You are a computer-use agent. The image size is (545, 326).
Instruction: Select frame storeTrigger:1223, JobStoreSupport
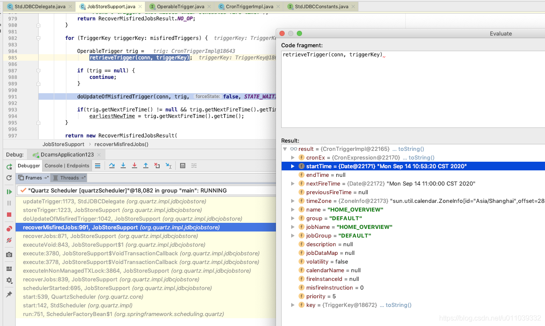click(x=146, y=210)
